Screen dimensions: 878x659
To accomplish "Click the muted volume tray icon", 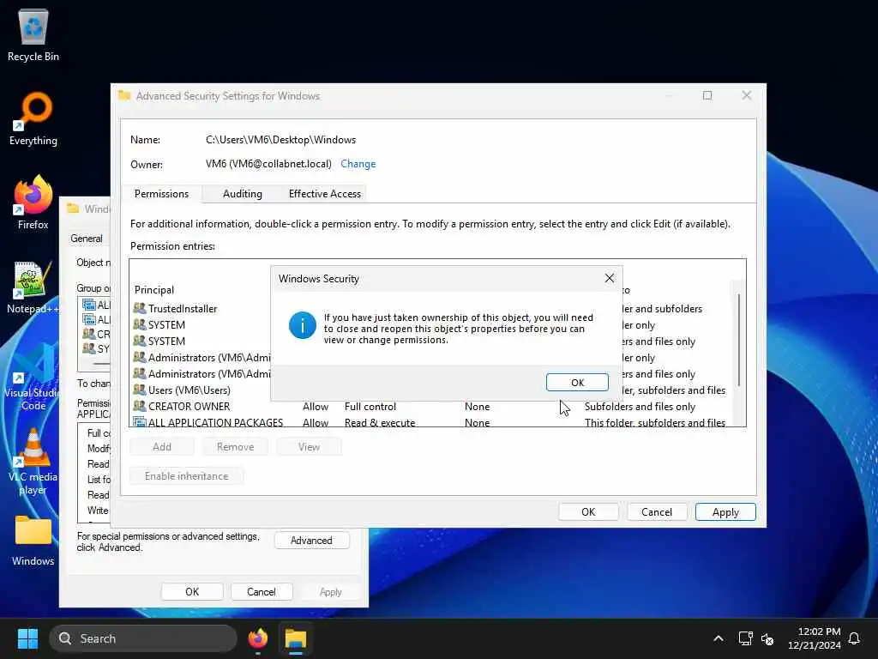I will pyautogui.click(x=767, y=638).
